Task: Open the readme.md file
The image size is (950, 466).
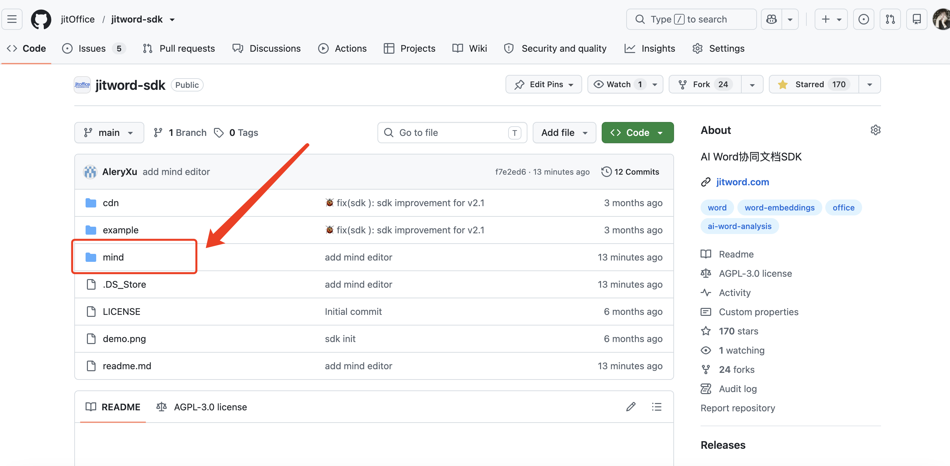Action: pos(127,366)
